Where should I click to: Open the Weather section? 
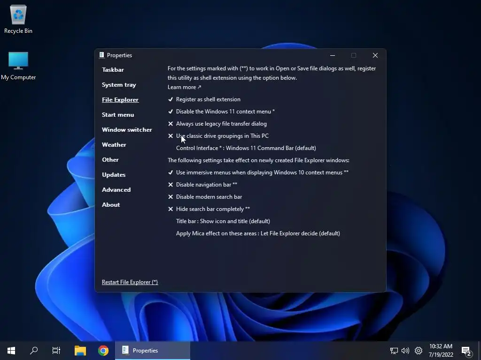pos(114,145)
